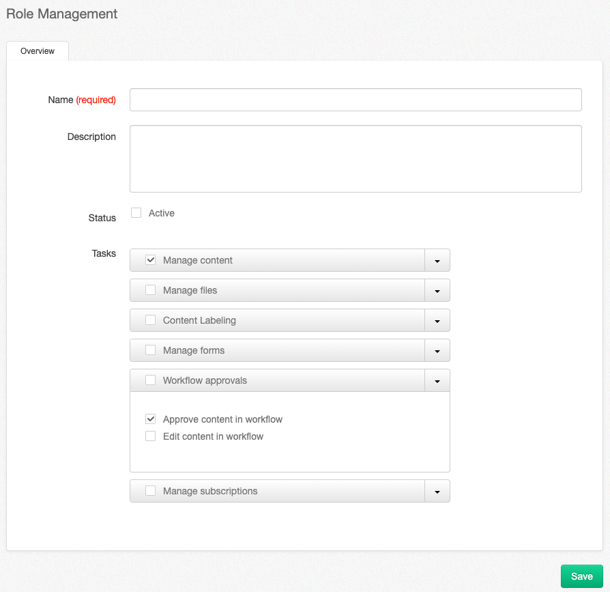Switch to the Overview tab

tap(37, 51)
